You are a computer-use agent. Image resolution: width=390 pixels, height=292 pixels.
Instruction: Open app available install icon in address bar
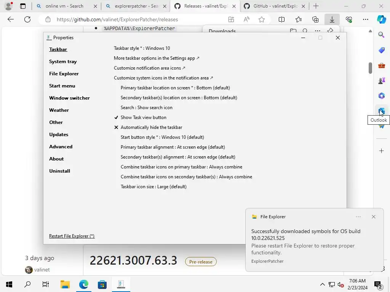(x=231, y=19)
